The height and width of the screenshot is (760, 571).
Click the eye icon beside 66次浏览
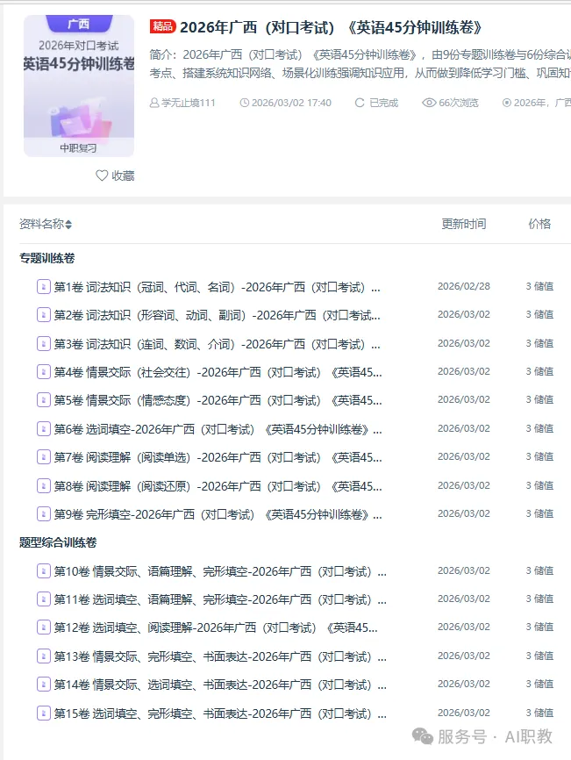coord(429,103)
